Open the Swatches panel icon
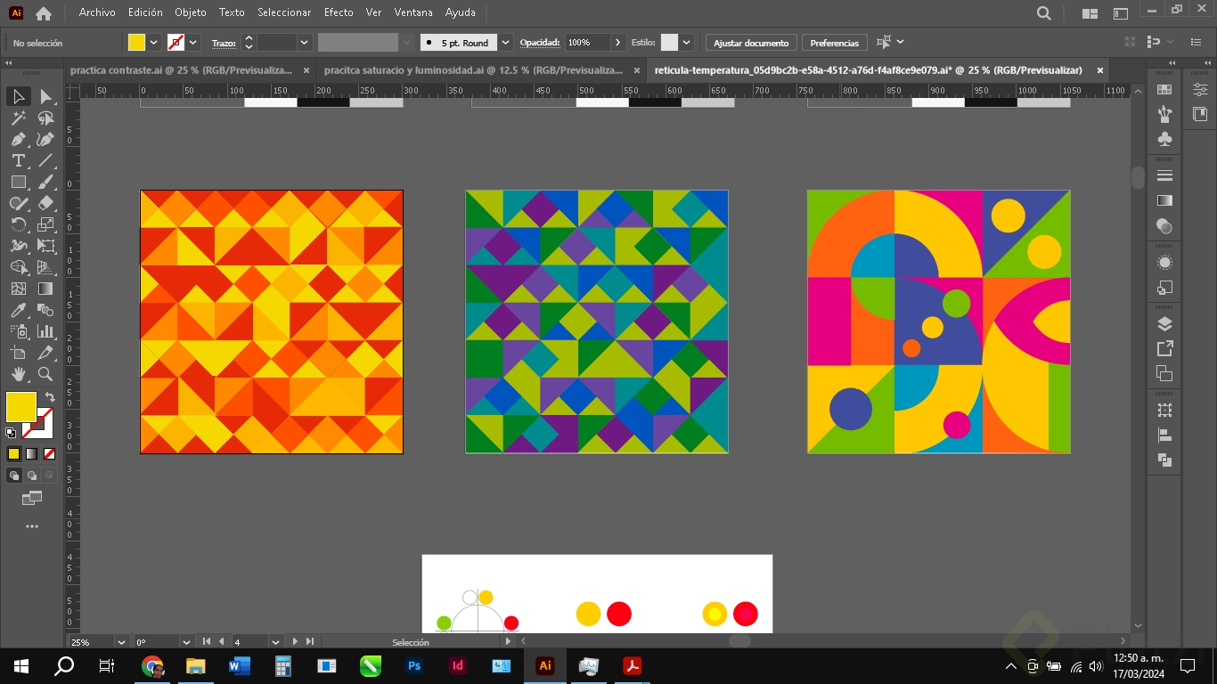This screenshot has width=1217, height=684. coord(1164,89)
